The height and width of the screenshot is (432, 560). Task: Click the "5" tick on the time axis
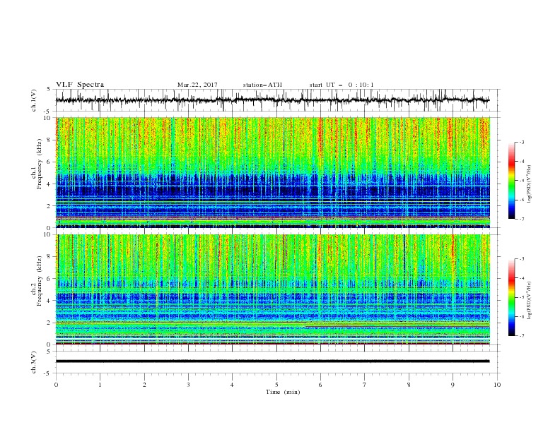276,385
